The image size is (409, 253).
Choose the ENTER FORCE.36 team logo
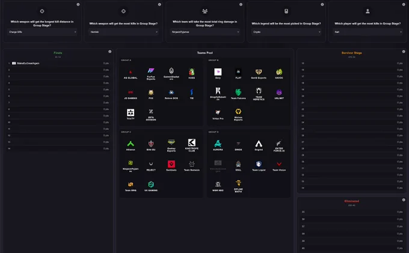[279, 142]
